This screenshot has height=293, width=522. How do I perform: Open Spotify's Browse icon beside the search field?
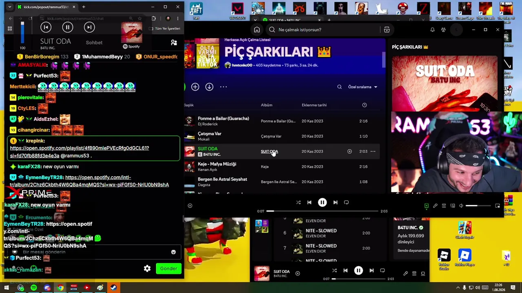click(387, 30)
